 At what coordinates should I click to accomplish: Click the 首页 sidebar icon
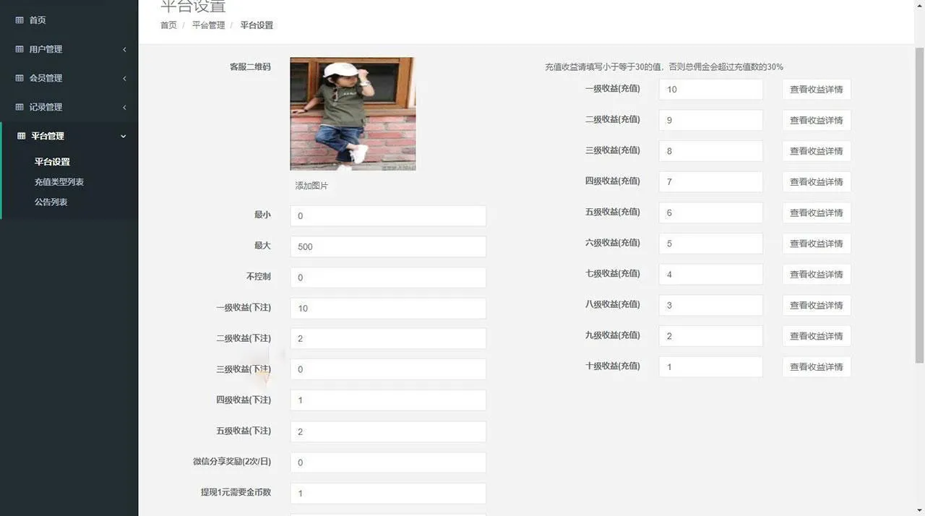pos(18,20)
